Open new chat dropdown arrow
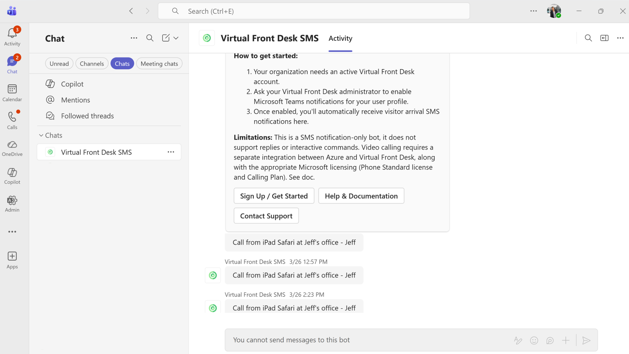This screenshot has height=354, width=629. click(x=176, y=38)
